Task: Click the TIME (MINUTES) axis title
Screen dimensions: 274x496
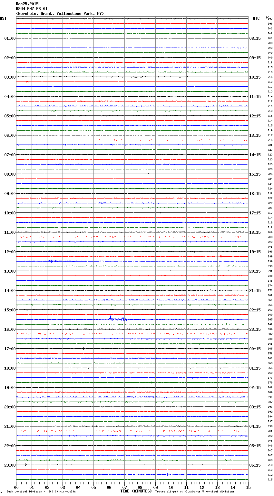Action: coord(136,491)
